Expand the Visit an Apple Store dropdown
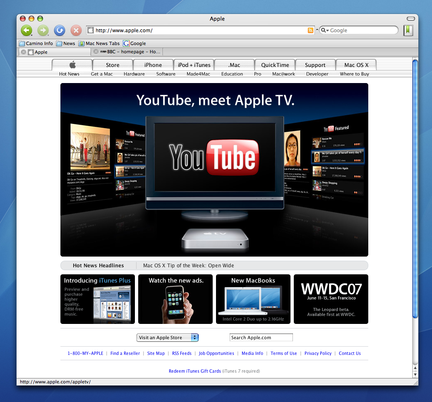Screen dimensions: 432x402 pyautogui.click(x=168, y=338)
